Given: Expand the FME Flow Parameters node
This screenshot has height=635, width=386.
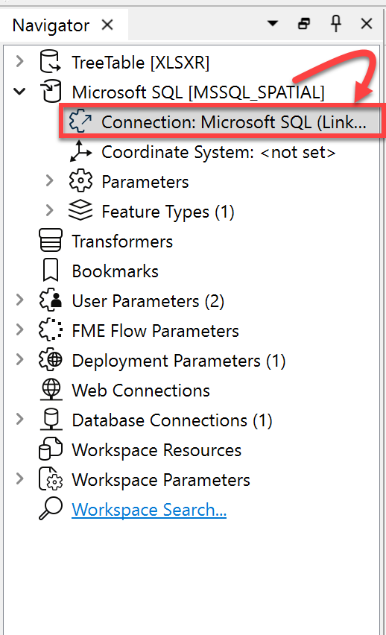Looking at the screenshot, I should [19, 330].
